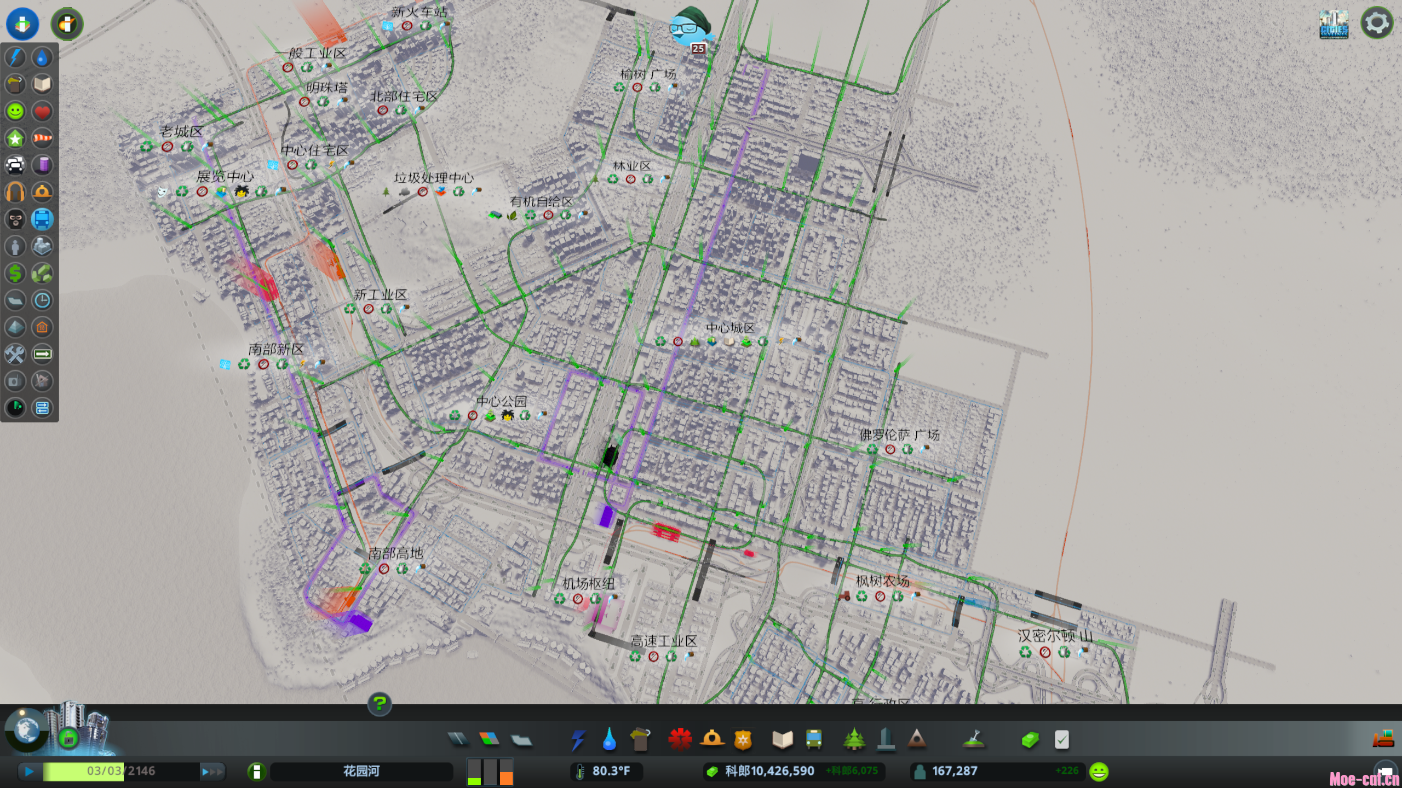Open the Water info view

(x=42, y=57)
